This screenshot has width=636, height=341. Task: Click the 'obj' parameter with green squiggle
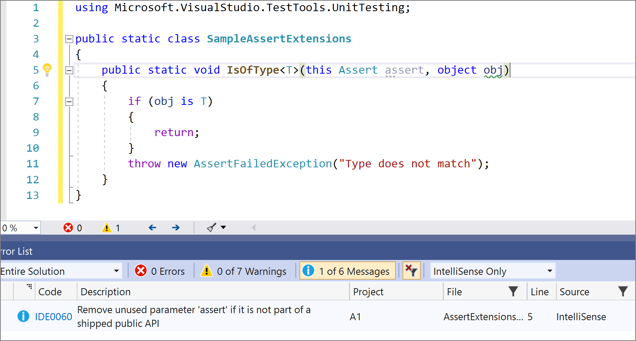pyautogui.click(x=493, y=70)
